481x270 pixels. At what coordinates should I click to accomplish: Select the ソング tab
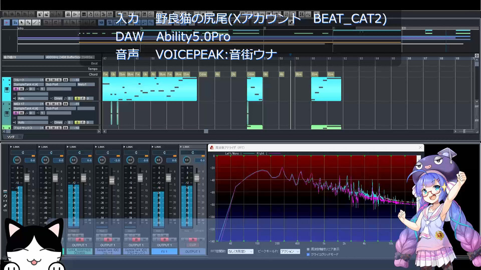pyautogui.click(x=10, y=136)
